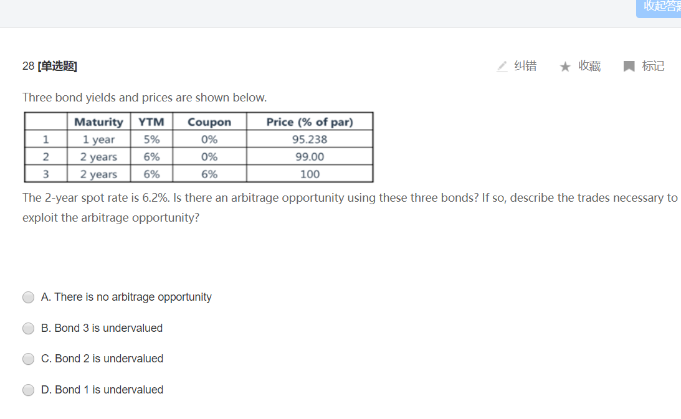Click the pencil icon for 纠错

click(502, 66)
